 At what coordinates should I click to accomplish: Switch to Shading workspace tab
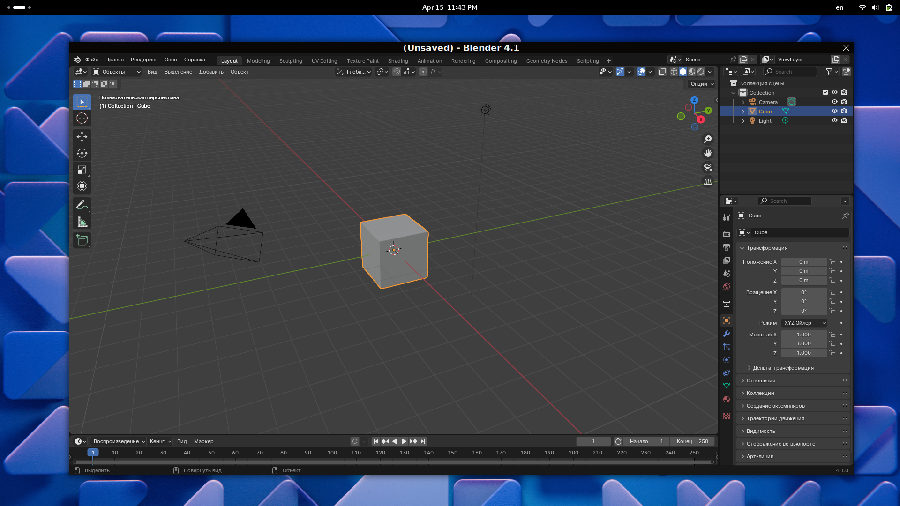(398, 61)
